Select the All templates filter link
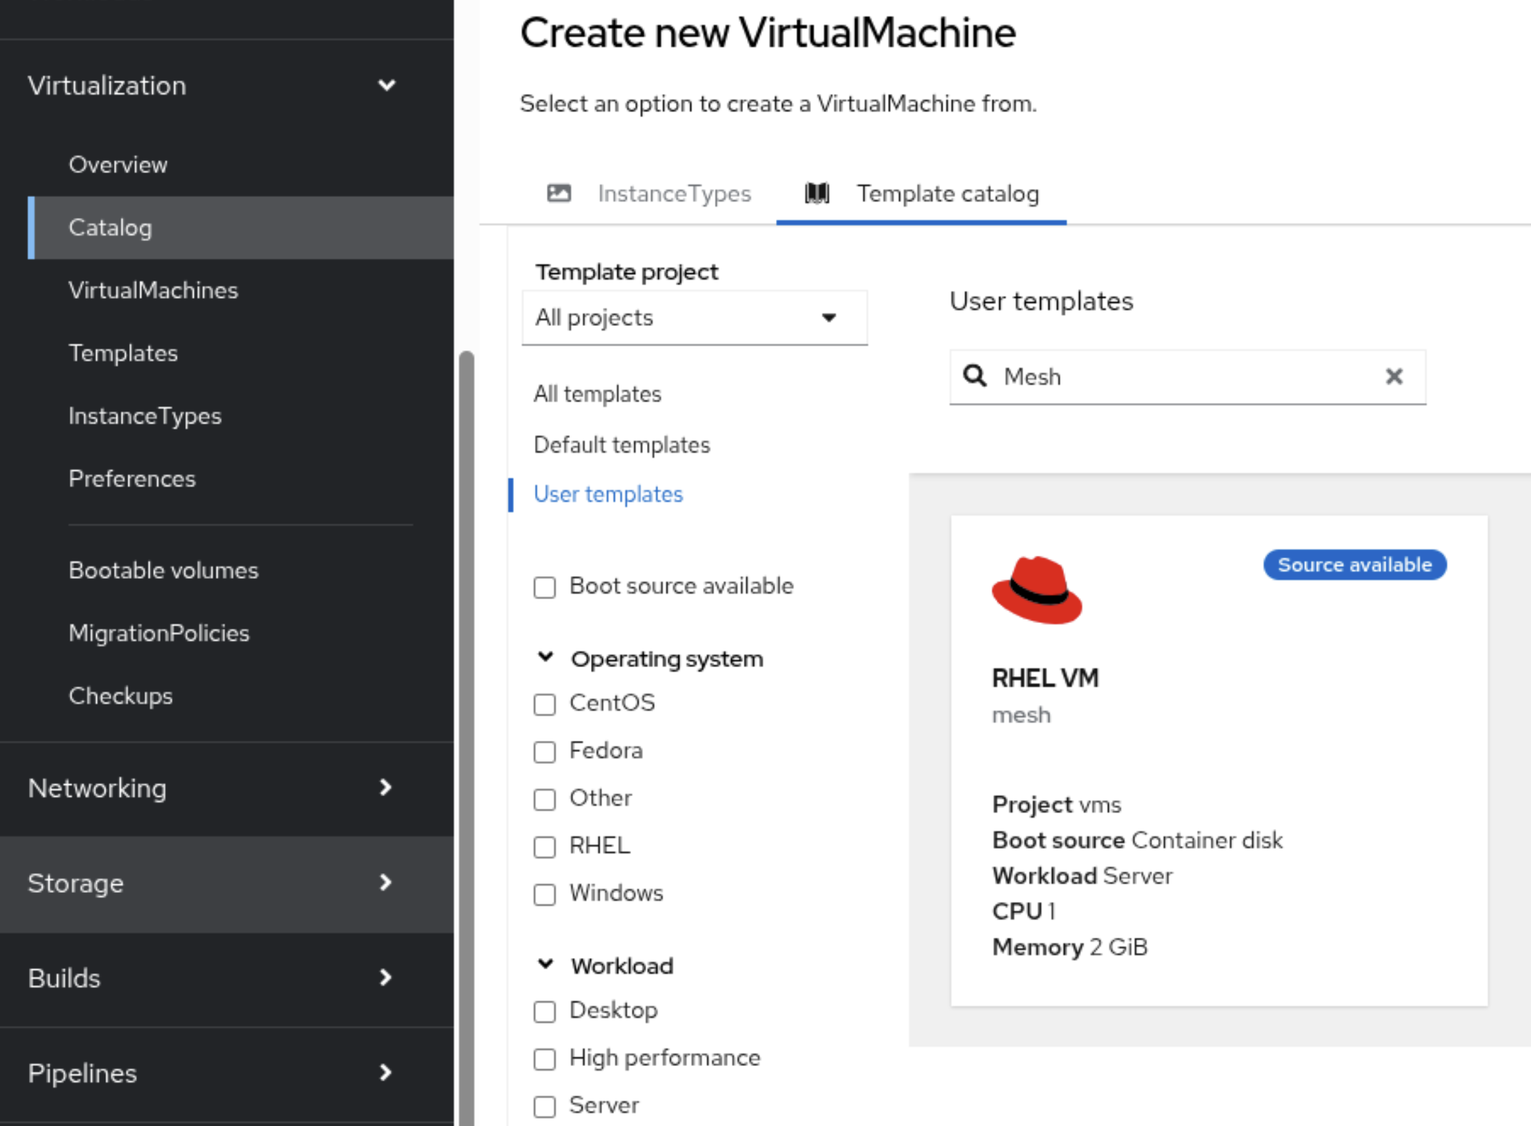 597,394
